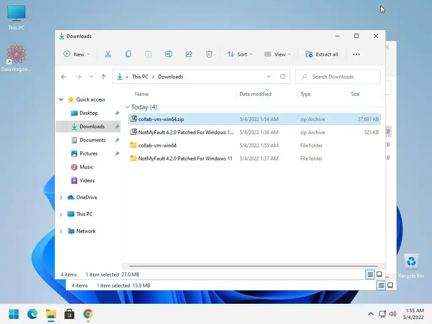Select NotMyFault 4.2.0 zip archive row
This screenshot has height=324, width=432.
(254, 132)
